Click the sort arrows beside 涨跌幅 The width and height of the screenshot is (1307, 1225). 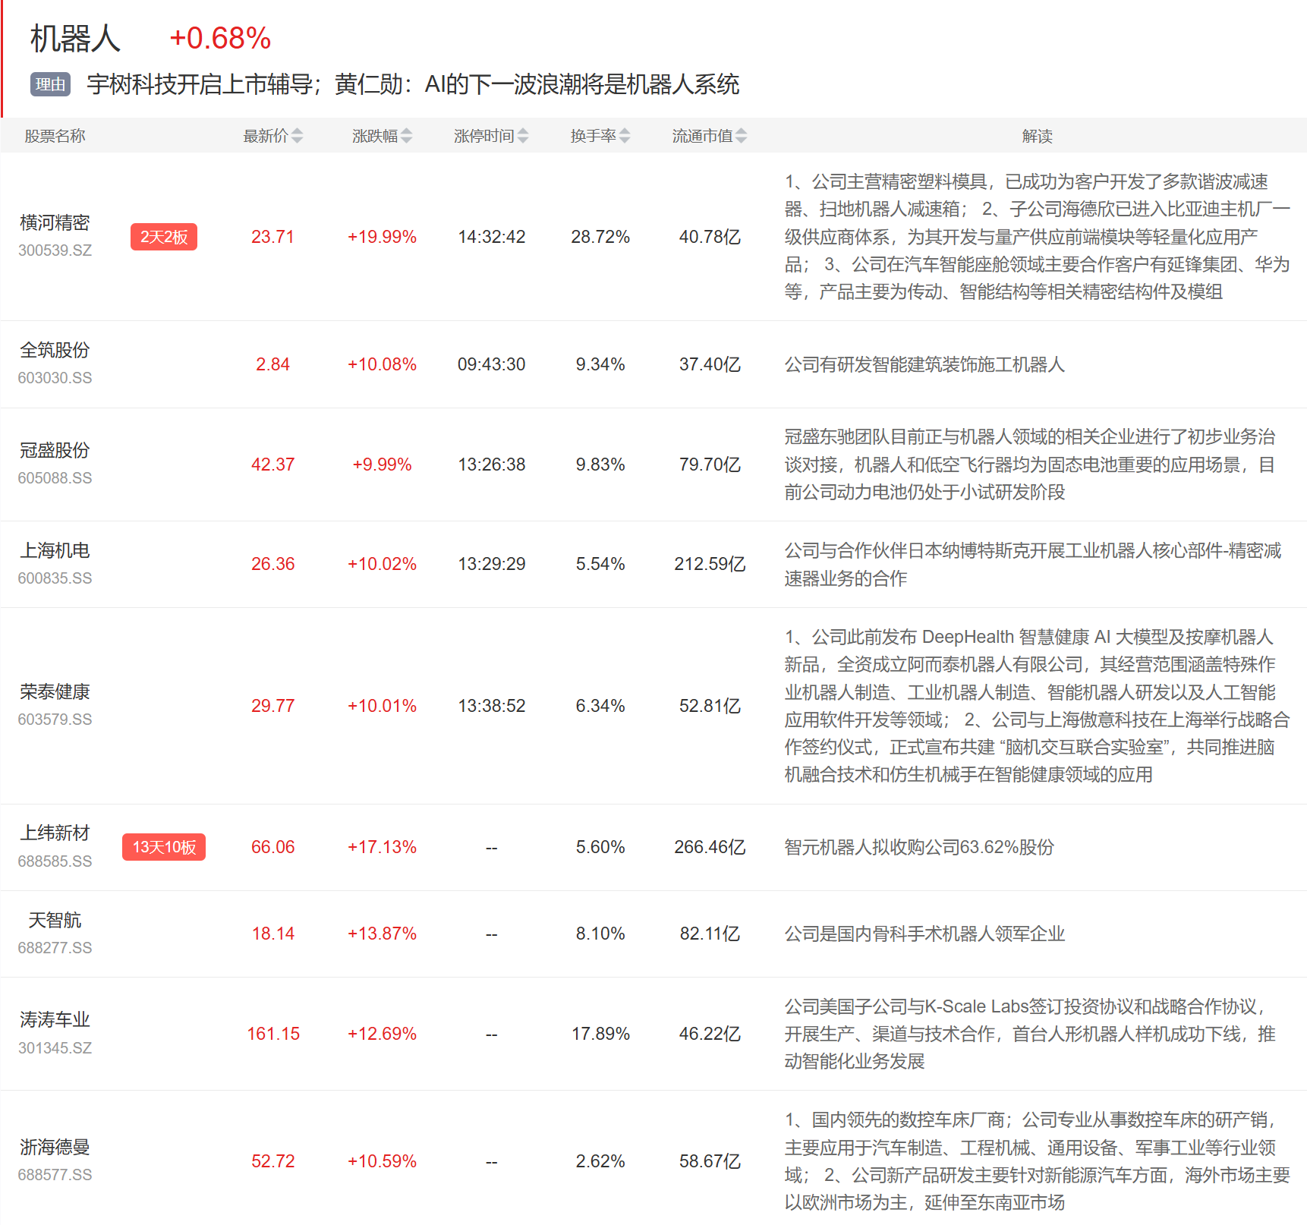click(x=407, y=136)
